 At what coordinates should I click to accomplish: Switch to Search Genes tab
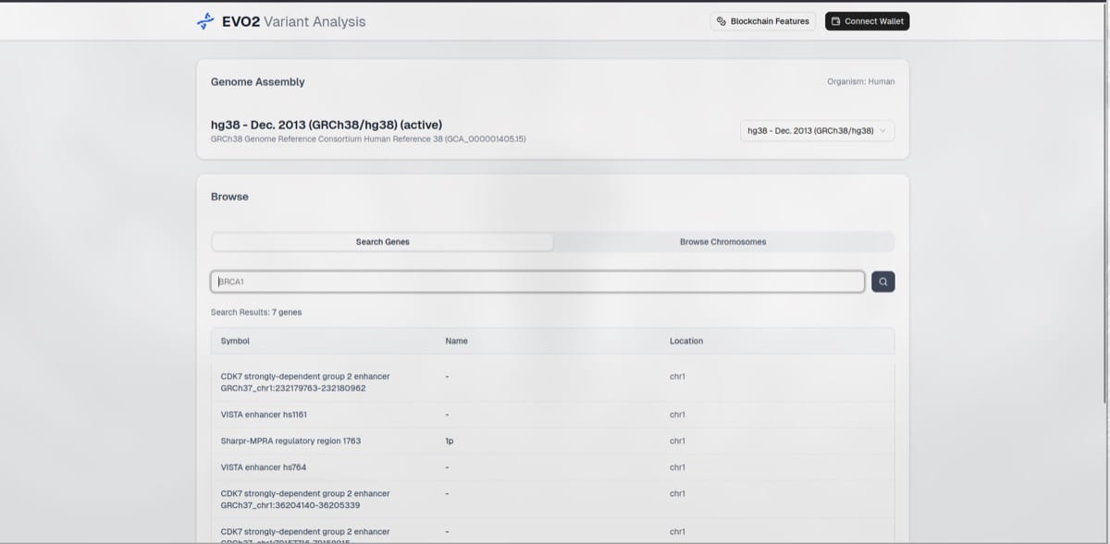[x=383, y=242]
